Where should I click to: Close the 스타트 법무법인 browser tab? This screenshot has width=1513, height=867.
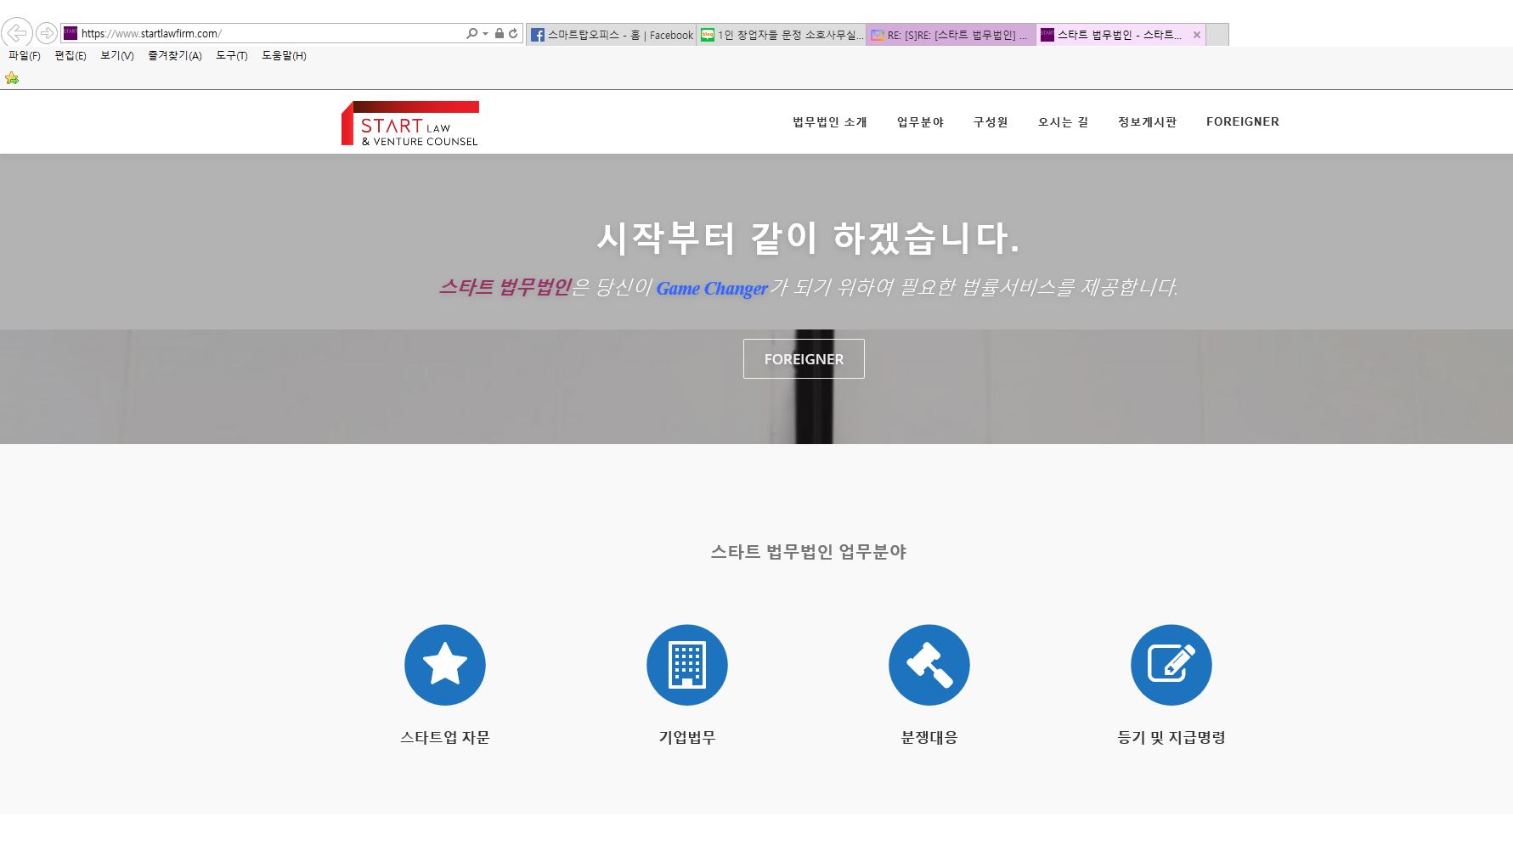1196,35
